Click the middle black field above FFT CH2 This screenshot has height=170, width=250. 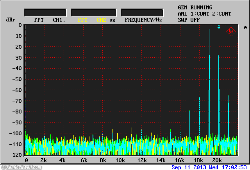93,12
